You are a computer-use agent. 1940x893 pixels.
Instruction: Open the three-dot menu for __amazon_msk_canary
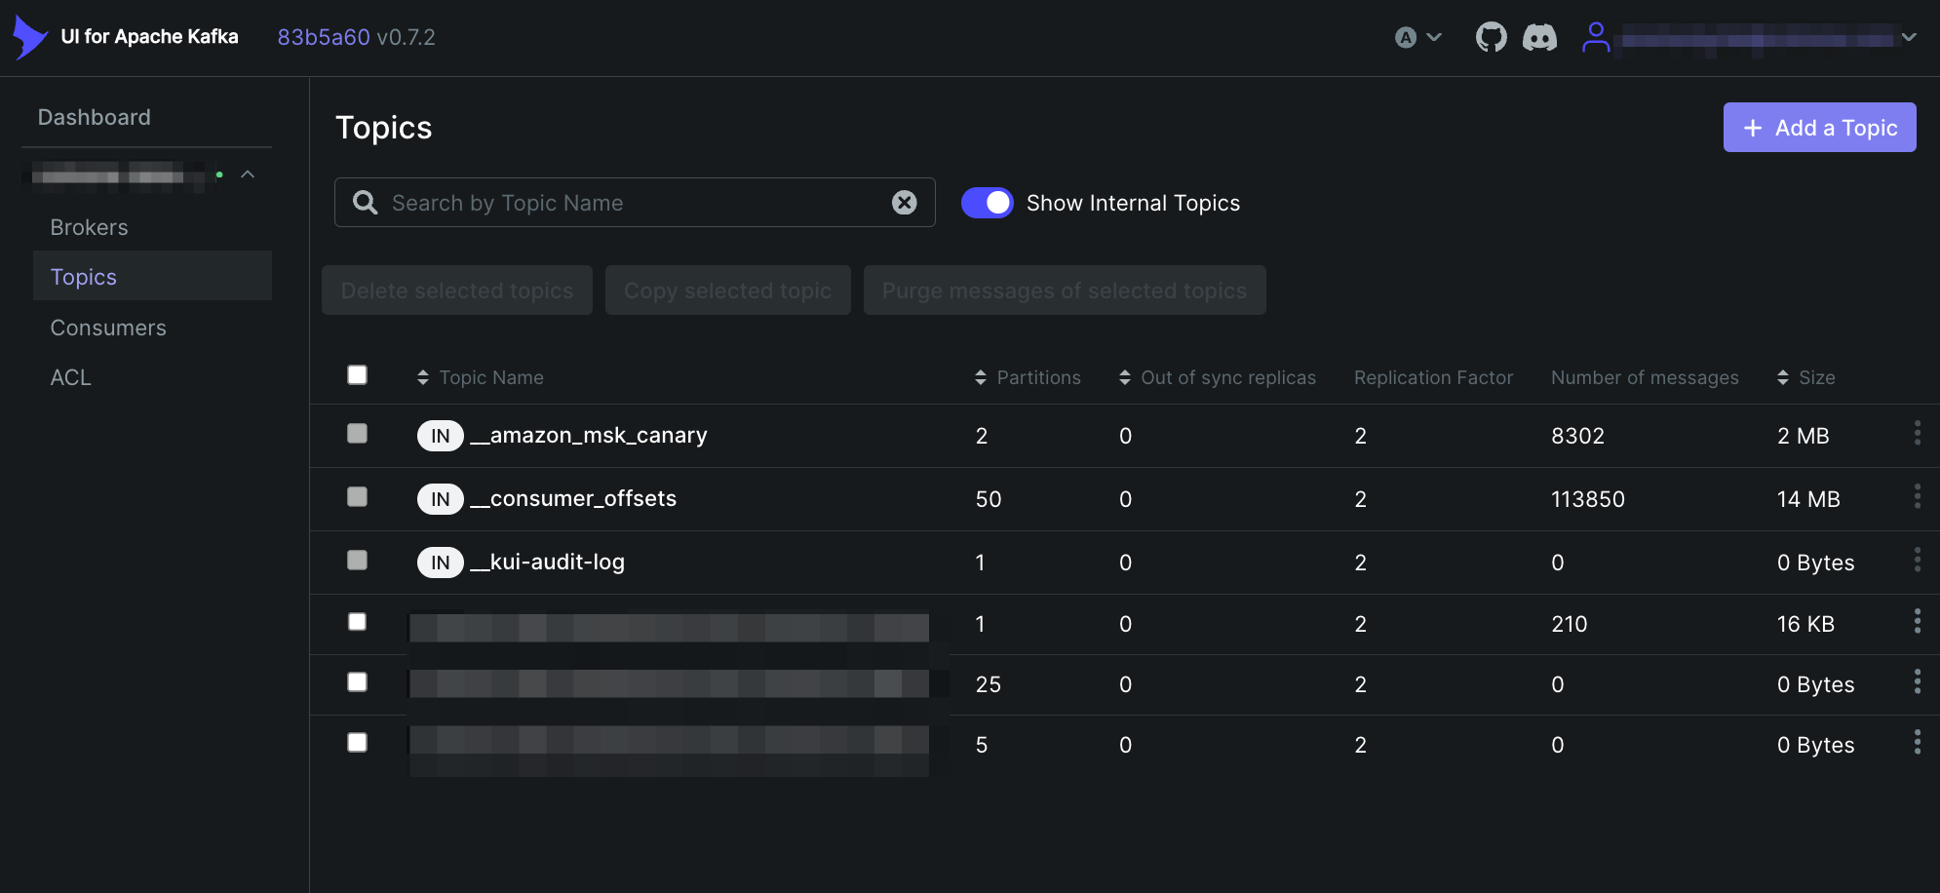[x=1917, y=434]
